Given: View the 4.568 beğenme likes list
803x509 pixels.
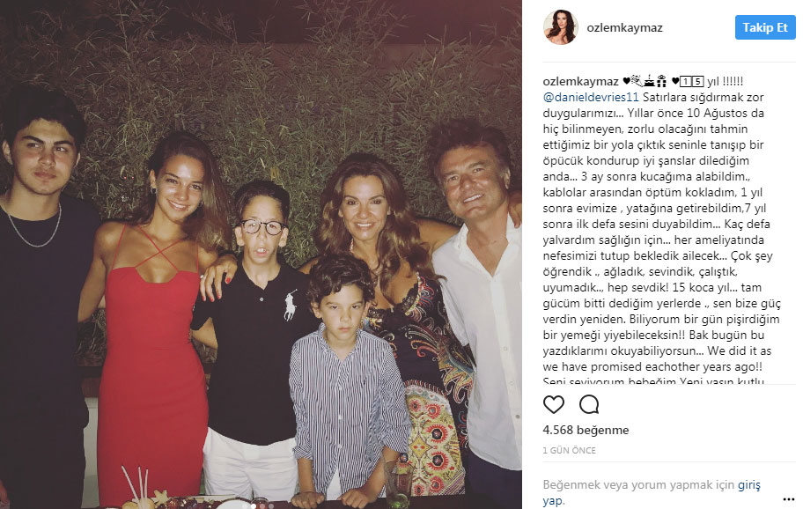Looking at the screenshot, I should click(586, 430).
